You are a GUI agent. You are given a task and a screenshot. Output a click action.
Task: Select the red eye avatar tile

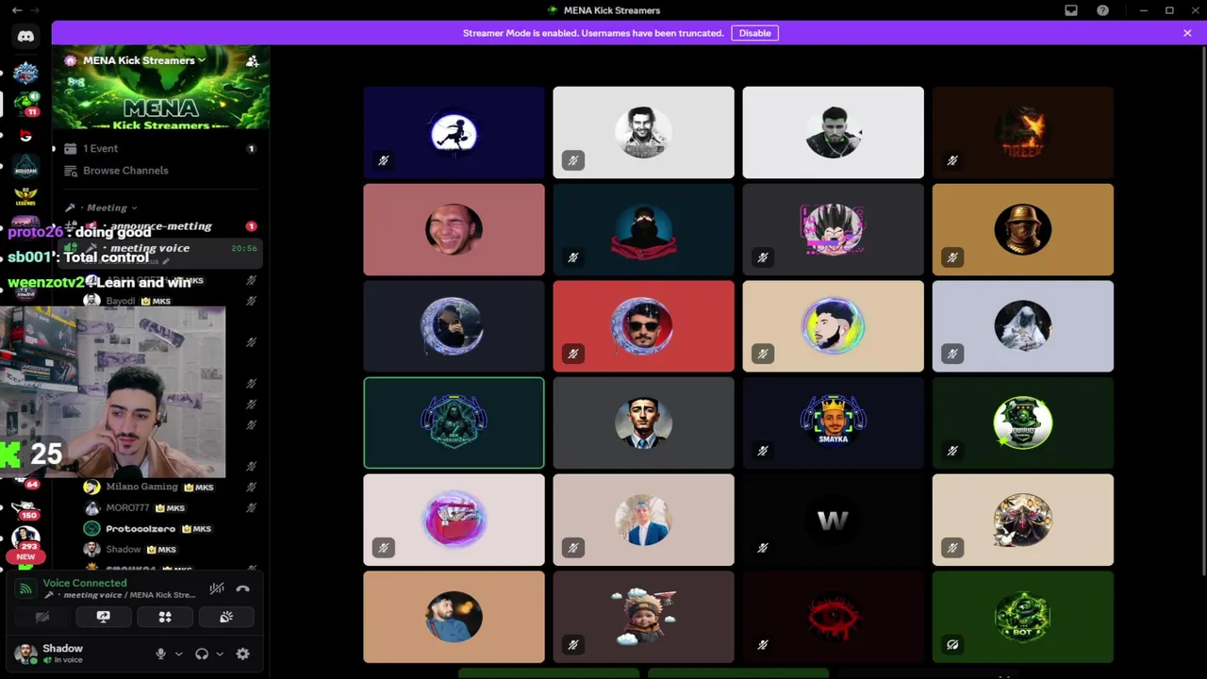click(x=833, y=617)
